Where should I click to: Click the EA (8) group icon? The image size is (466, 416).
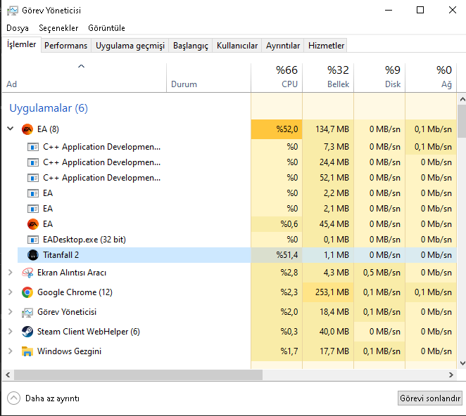27,129
